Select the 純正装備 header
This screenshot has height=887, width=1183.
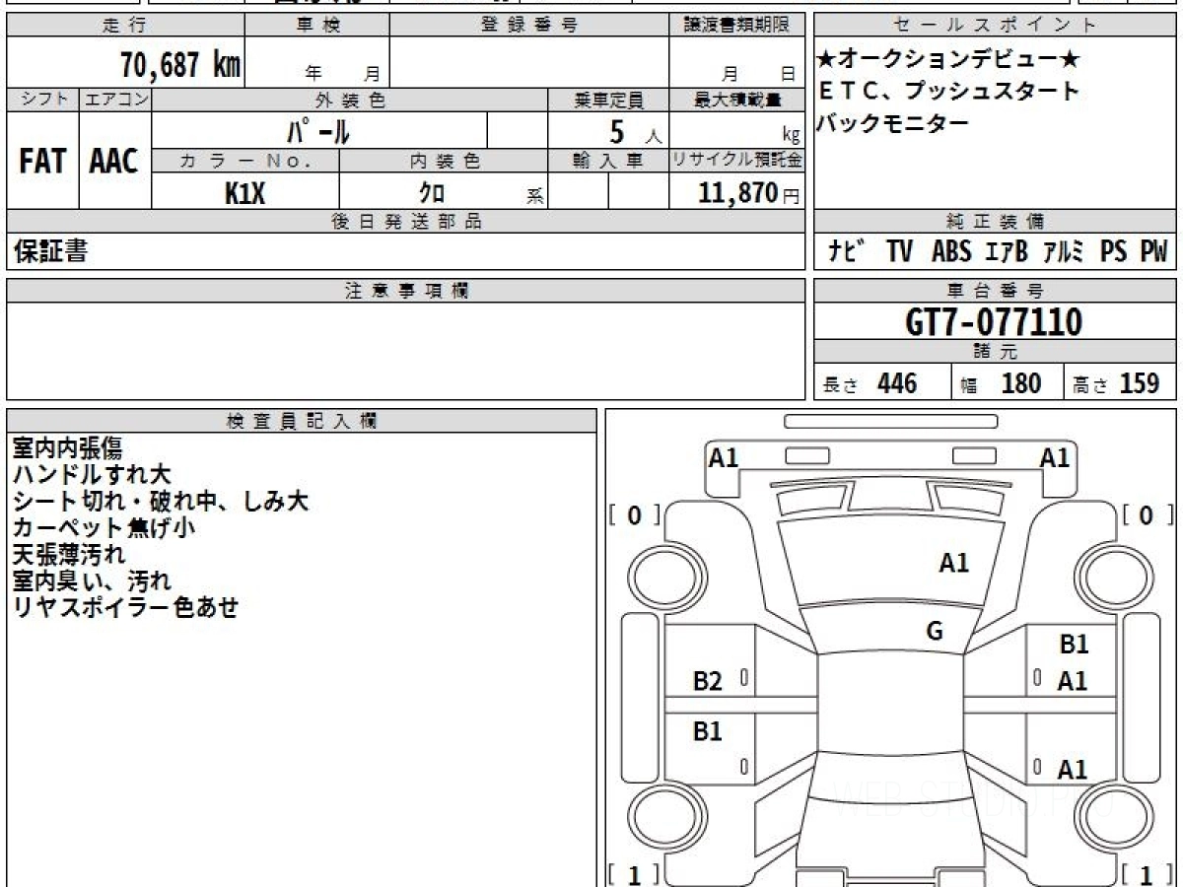(x=996, y=222)
